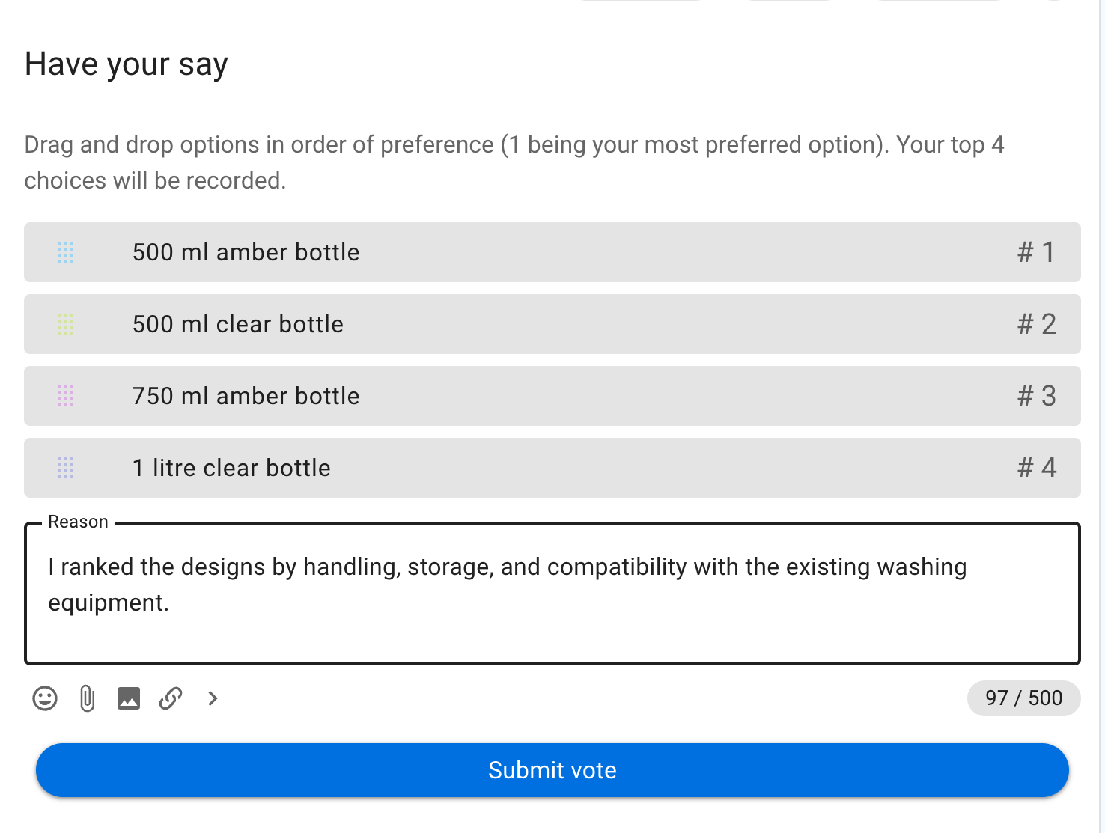This screenshot has height=833, width=1105.
Task: Click into the Reason text box
Action: pos(552,594)
